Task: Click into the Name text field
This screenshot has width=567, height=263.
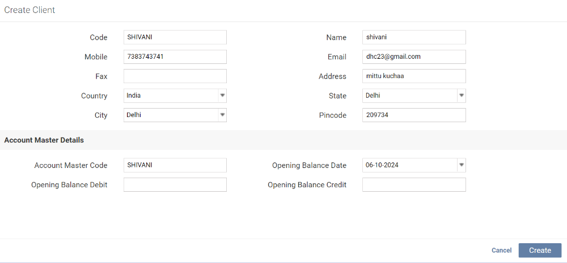Action: click(x=414, y=37)
